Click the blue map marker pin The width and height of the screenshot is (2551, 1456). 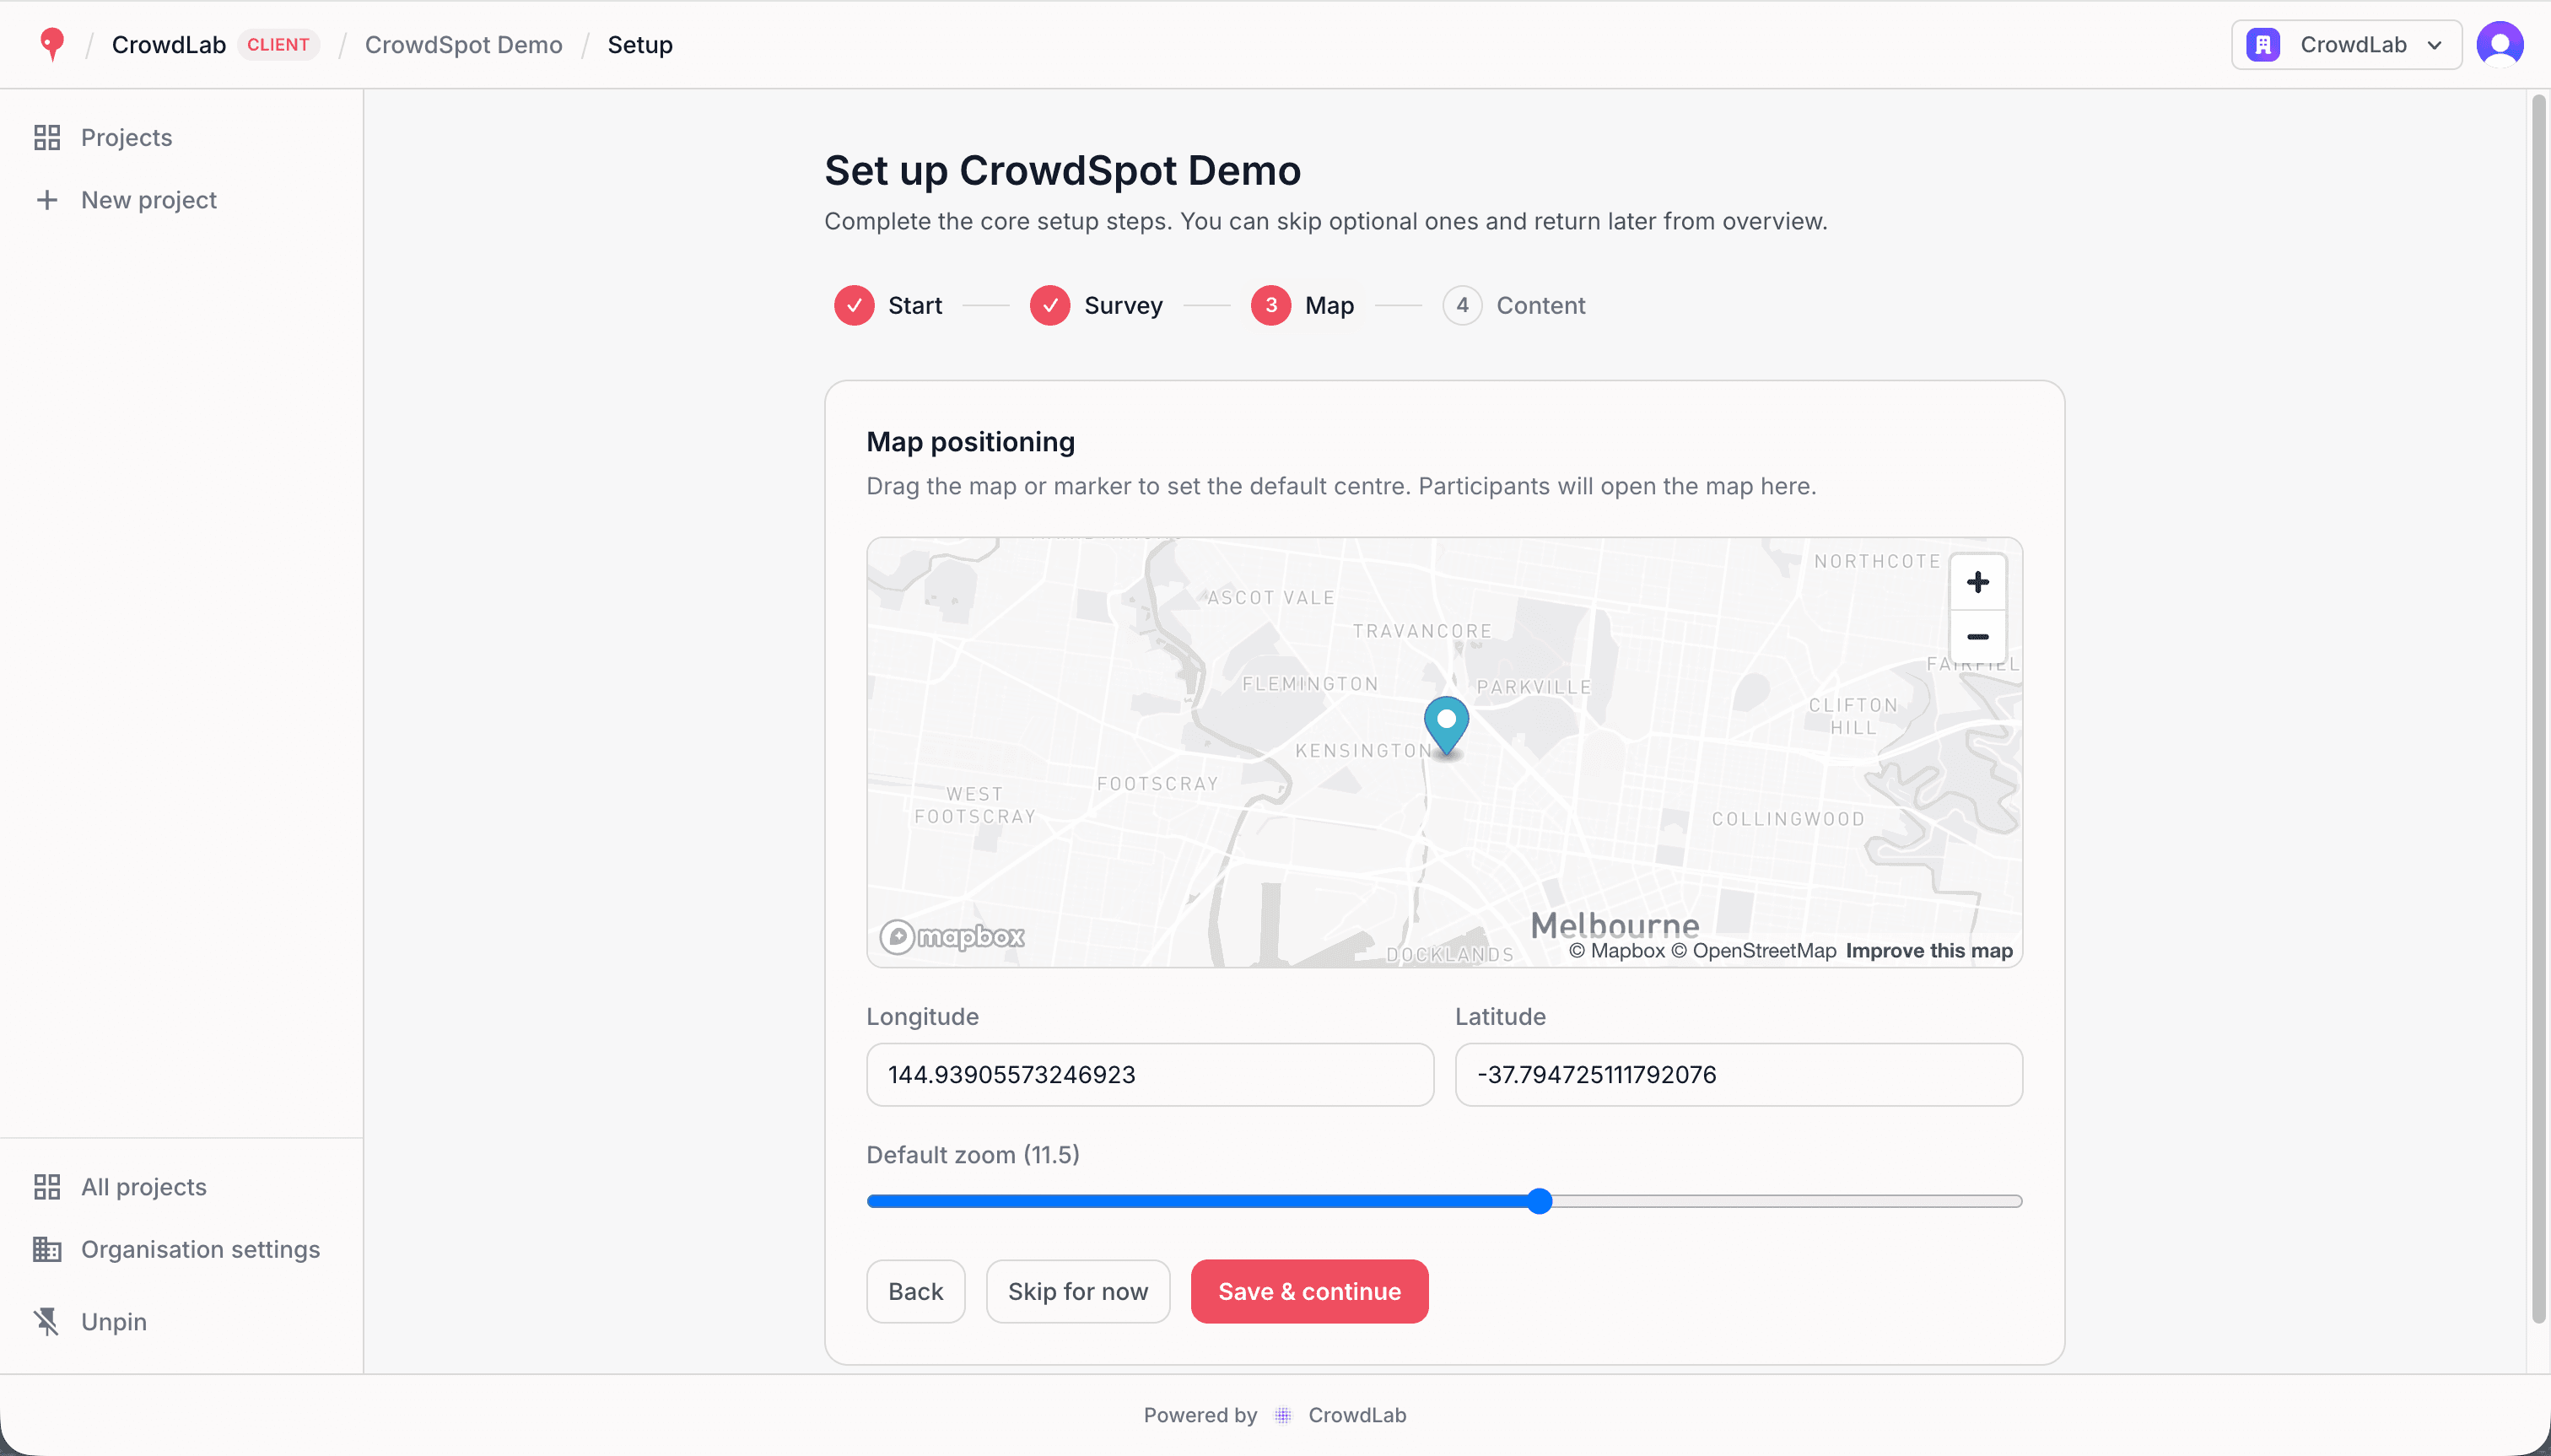pos(1446,726)
